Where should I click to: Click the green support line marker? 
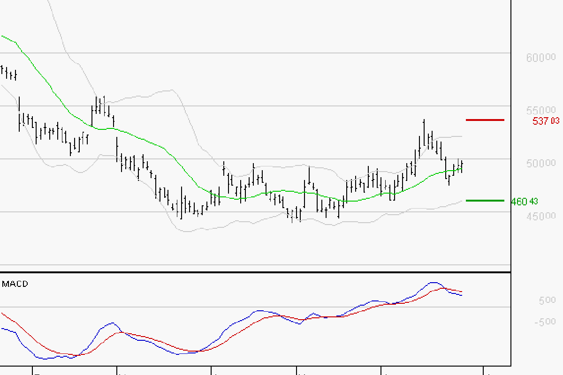[485, 201]
